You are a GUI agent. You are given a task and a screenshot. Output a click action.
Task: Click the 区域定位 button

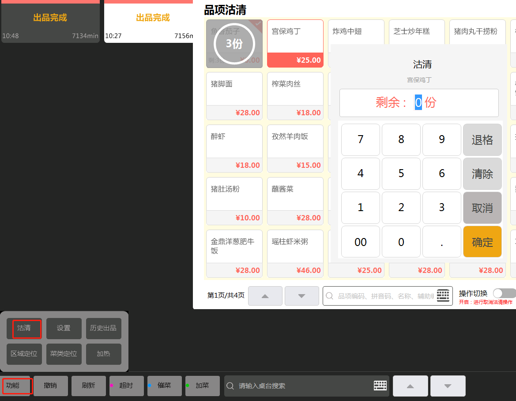(x=24, y=354)
